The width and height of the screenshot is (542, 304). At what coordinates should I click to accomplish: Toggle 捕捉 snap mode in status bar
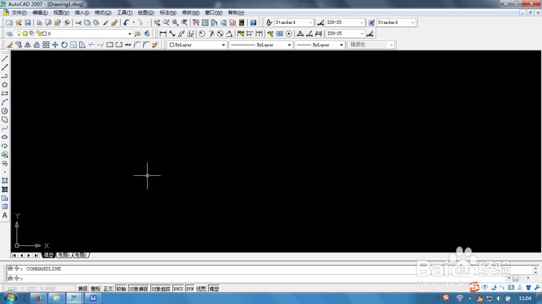(x=82, y=289)
